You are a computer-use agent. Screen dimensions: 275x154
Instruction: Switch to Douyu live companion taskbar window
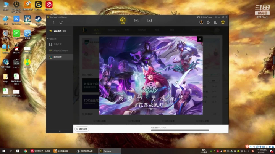[x=63, y=151]
